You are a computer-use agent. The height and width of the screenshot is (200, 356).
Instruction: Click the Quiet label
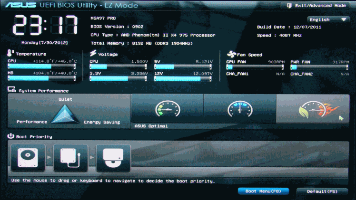pos(65,99)
